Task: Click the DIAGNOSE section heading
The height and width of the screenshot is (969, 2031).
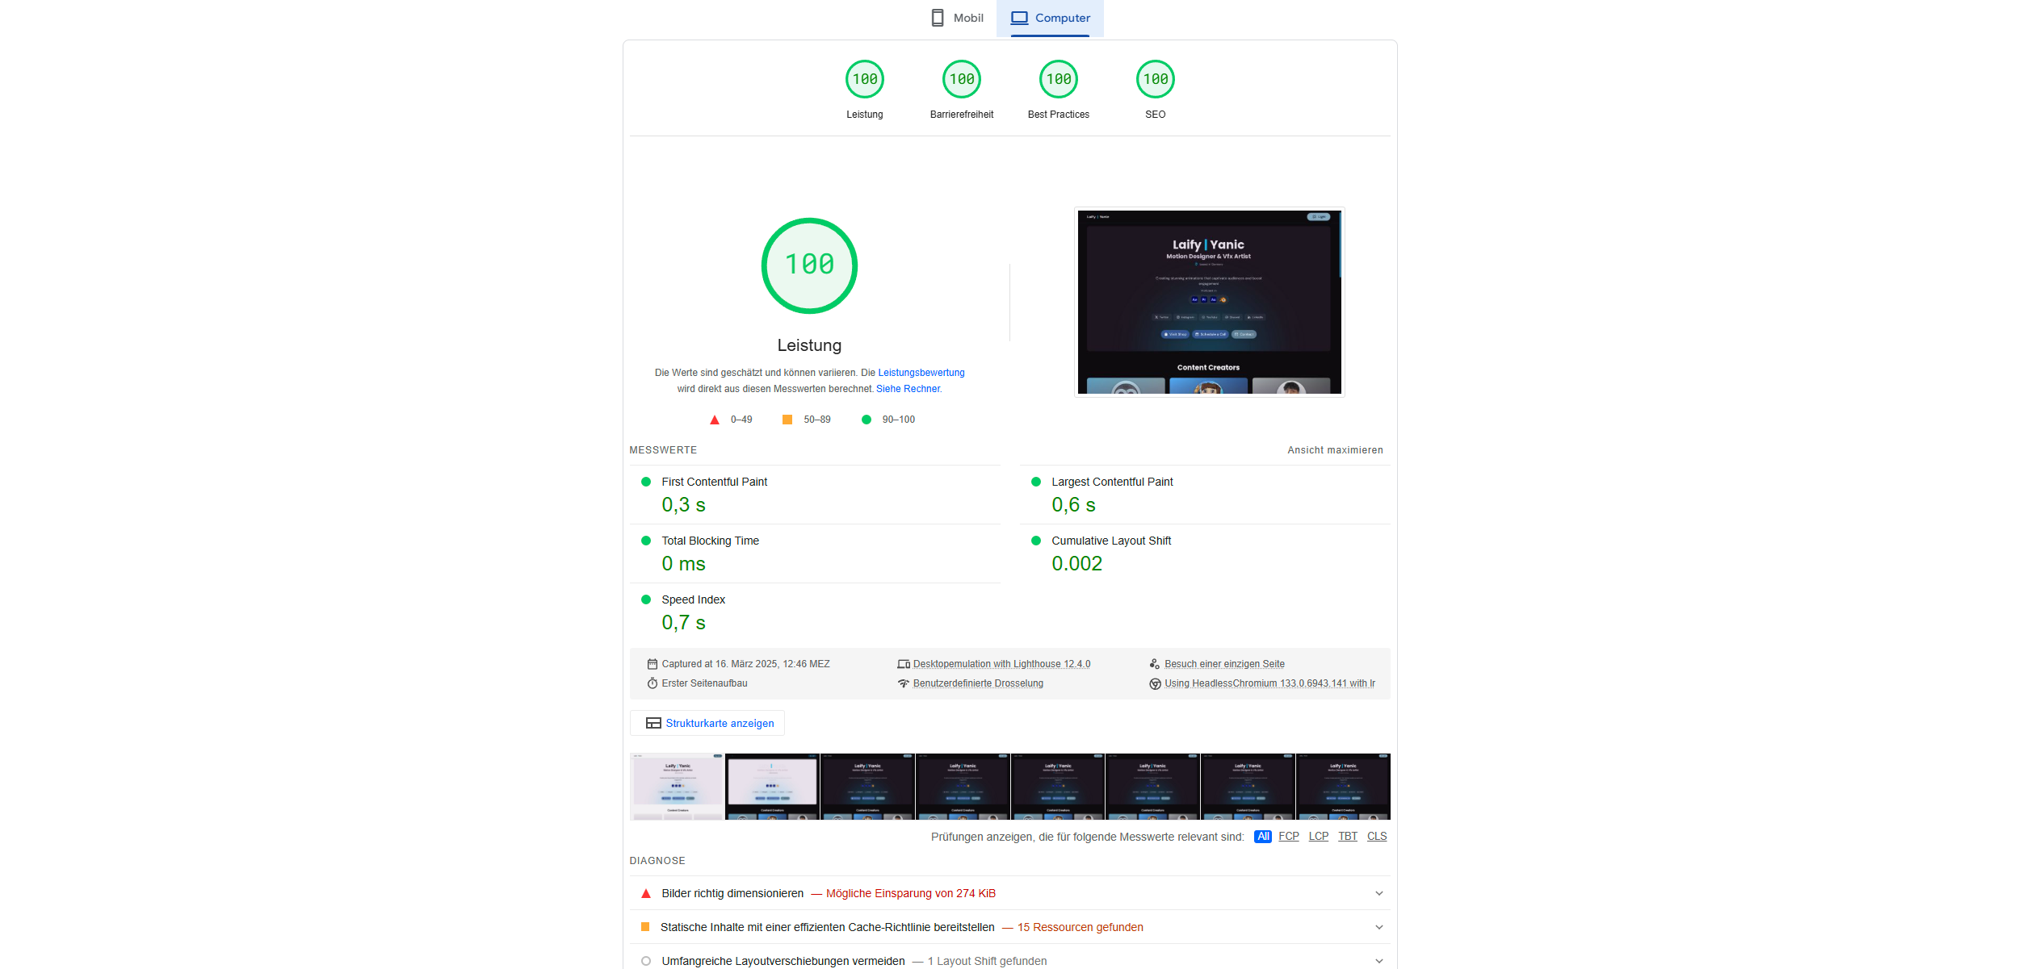Action: [x=657, y=861]
